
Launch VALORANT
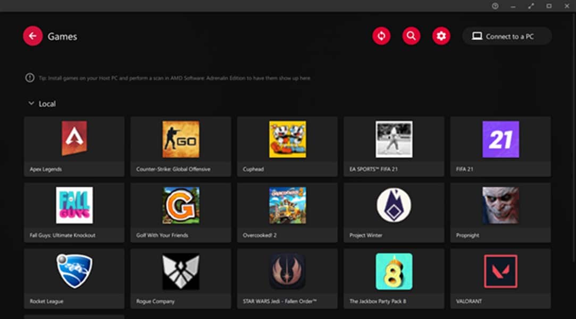click(x=500, y=278)
